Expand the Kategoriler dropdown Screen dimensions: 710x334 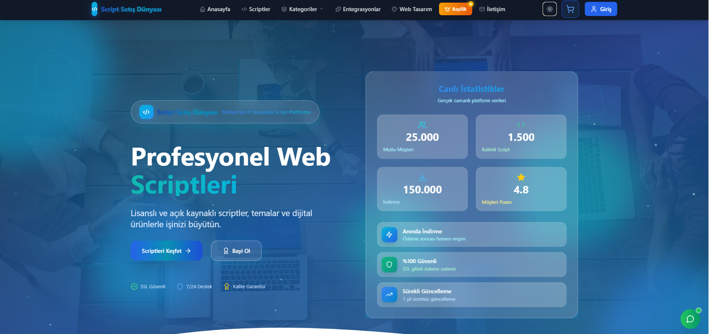click(302, 9)
